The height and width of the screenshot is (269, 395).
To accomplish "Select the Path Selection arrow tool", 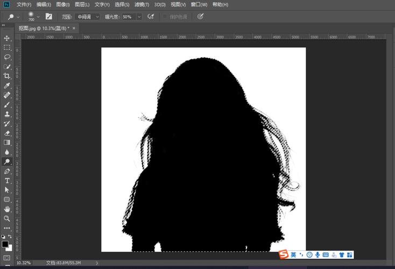I will tap(7, 190).
